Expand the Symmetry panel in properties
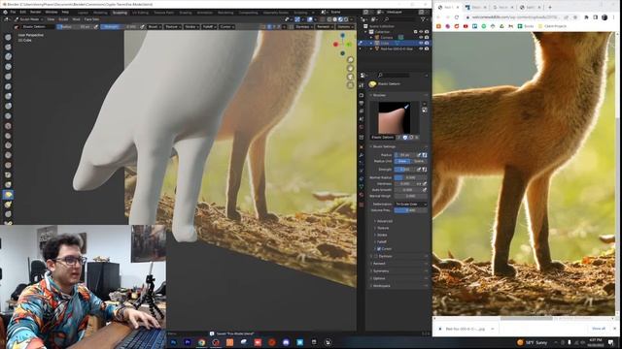The width and height of the screenshot is (622, 349). (380, 271)
